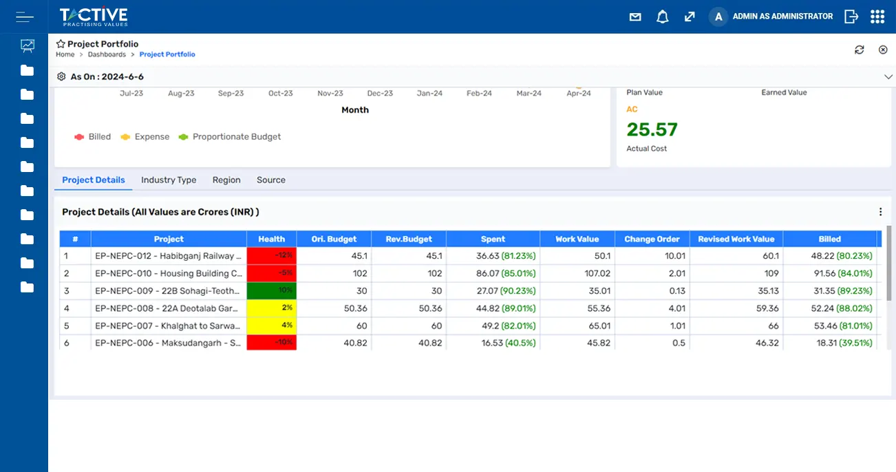
Task: Enter fullscreen using the expand arrows icon
Action: (x=690, y=16)
